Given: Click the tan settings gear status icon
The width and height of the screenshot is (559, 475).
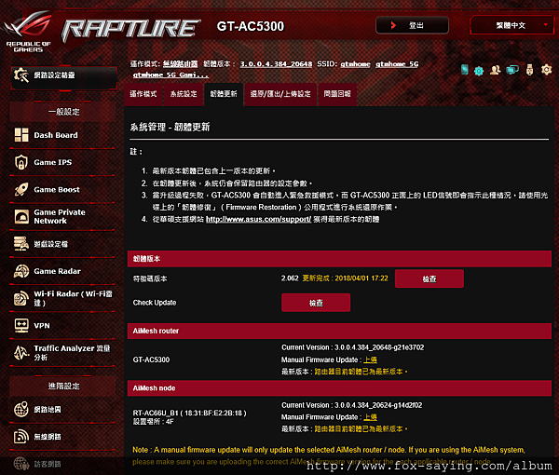Looking at the screenshot, I should [x=546, y=70].
